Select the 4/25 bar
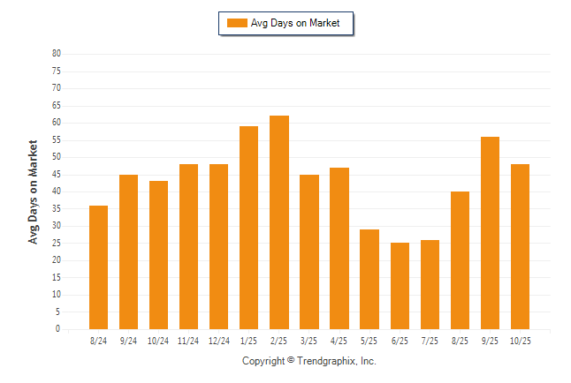The height and width of the screenshot is (383, 571). click(339, 249)
